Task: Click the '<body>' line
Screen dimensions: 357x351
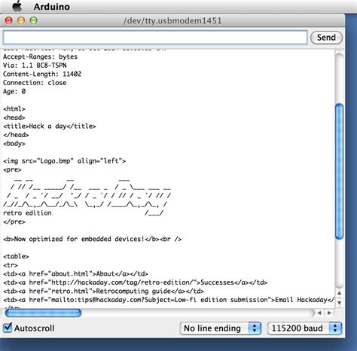Action: pyautogui.click(x=14, y=144)
